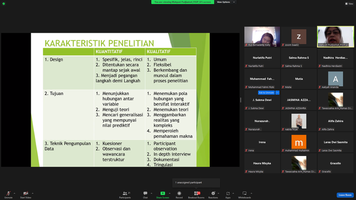Click the 'In depth interview' list item
This screenshot has height=200, width=356.
pyautogui.click(x=172, y=154)
